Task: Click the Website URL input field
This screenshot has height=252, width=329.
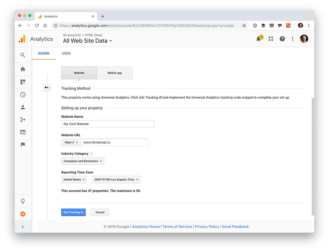Action: pyautogui.click(x=115, y=142)
